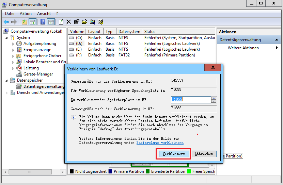Select the FAT32 cell in F: row
This screenshot has height=185, width=283.
[x=124, y=55]
